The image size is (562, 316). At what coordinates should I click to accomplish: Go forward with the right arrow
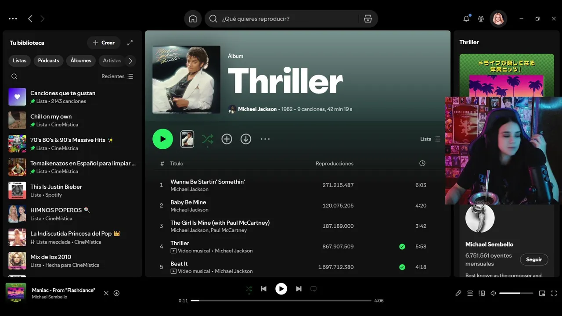click(42, 19)
